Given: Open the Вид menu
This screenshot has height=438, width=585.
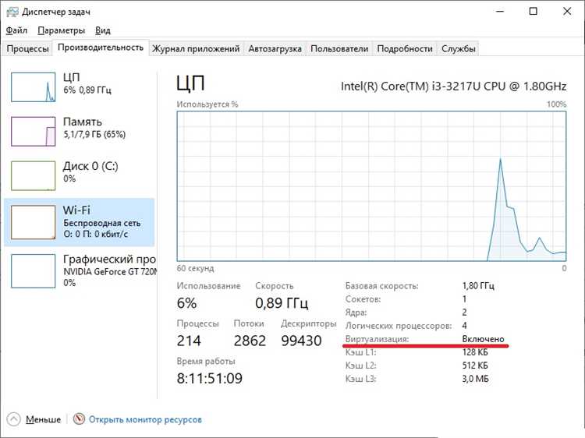Looking at the screenshot, I should (103, 30).
